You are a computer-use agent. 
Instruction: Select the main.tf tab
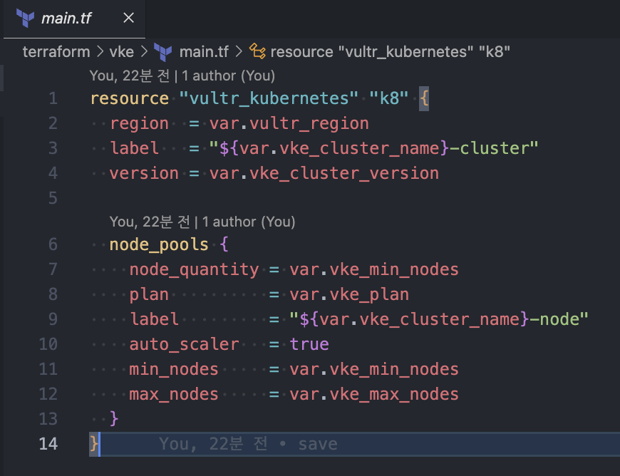[x=74, y=19]
